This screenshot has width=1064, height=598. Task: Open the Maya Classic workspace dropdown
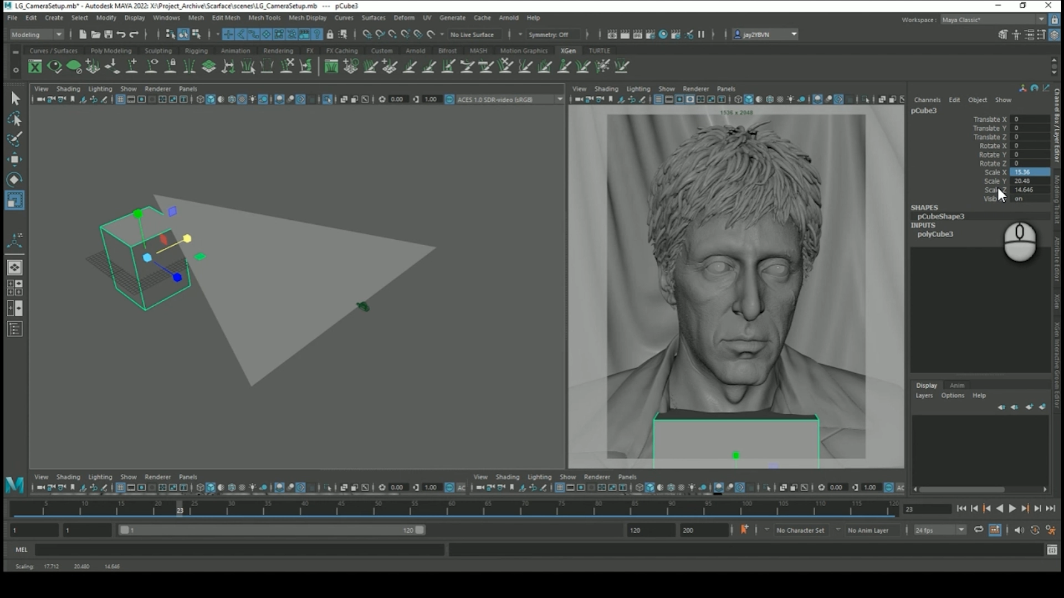[992, 19]
